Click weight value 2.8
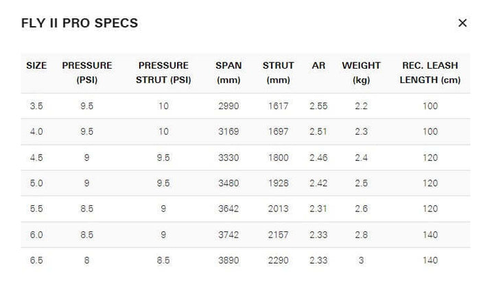 [x=361, y=235]
